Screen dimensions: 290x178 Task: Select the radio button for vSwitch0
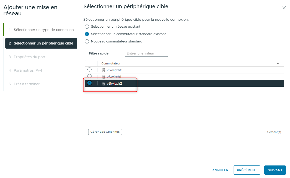[x=89, y=69]
